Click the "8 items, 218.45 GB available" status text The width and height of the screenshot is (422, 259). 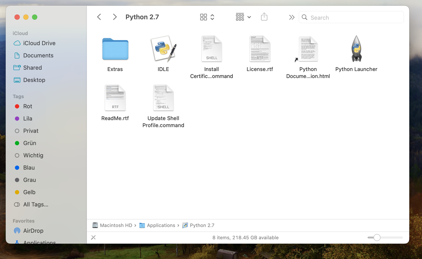pos(245,238)
